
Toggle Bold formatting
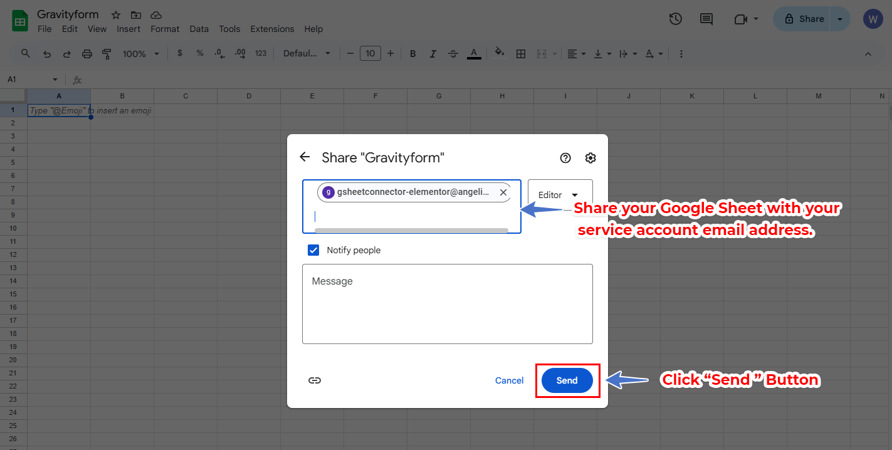[x=413, y=53]
